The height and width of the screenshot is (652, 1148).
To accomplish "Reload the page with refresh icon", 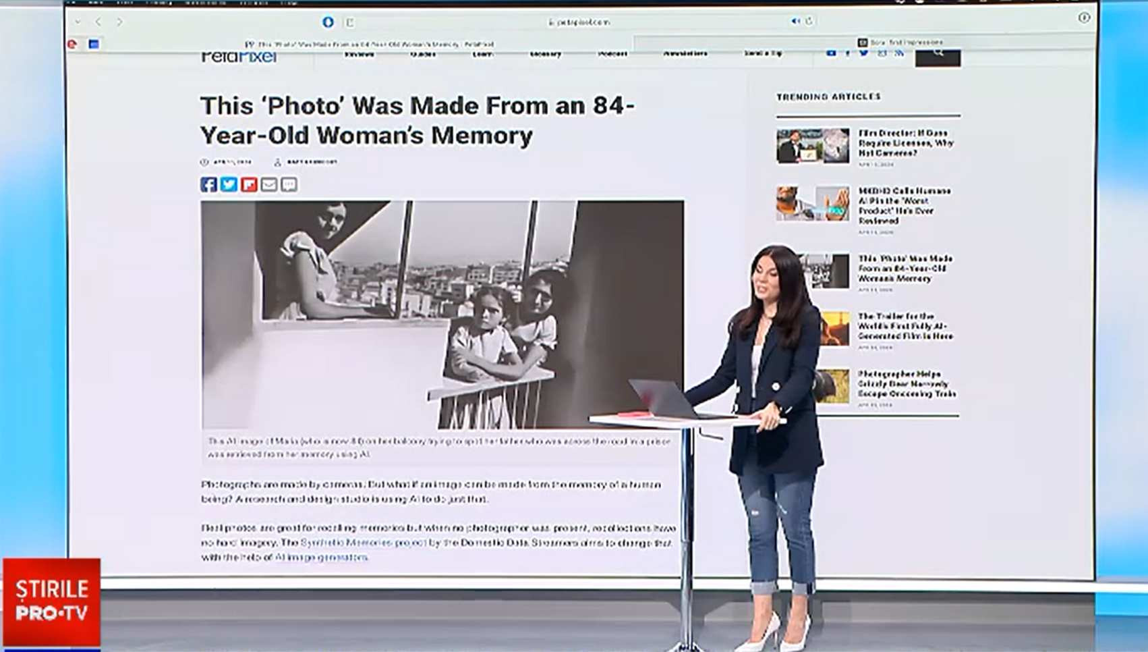I will click(809, 22).
